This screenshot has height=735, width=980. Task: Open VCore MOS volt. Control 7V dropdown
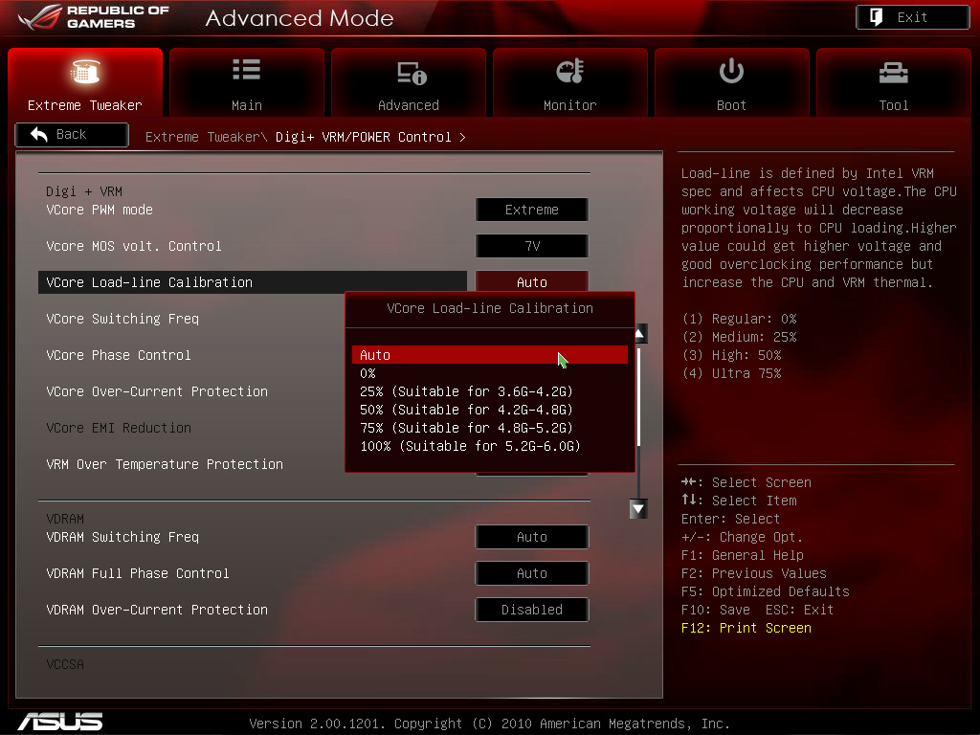coord(532,246)
